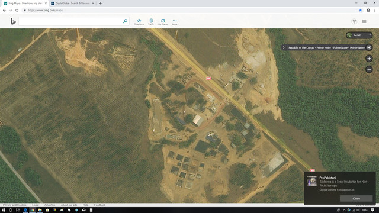Zoom in the map with plus button
The height and width of the screenshot is (213, 379).
click(369, 59)
